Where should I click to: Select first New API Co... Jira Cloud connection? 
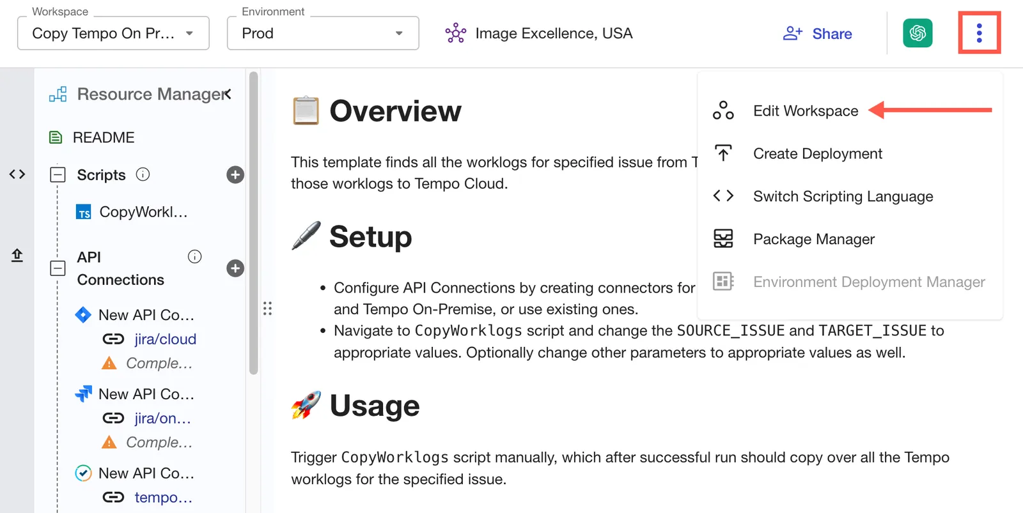coord(146,315)
